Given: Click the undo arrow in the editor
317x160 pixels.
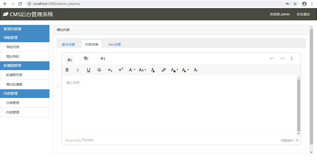Looking at the screenshot, I should pos(272,58).
